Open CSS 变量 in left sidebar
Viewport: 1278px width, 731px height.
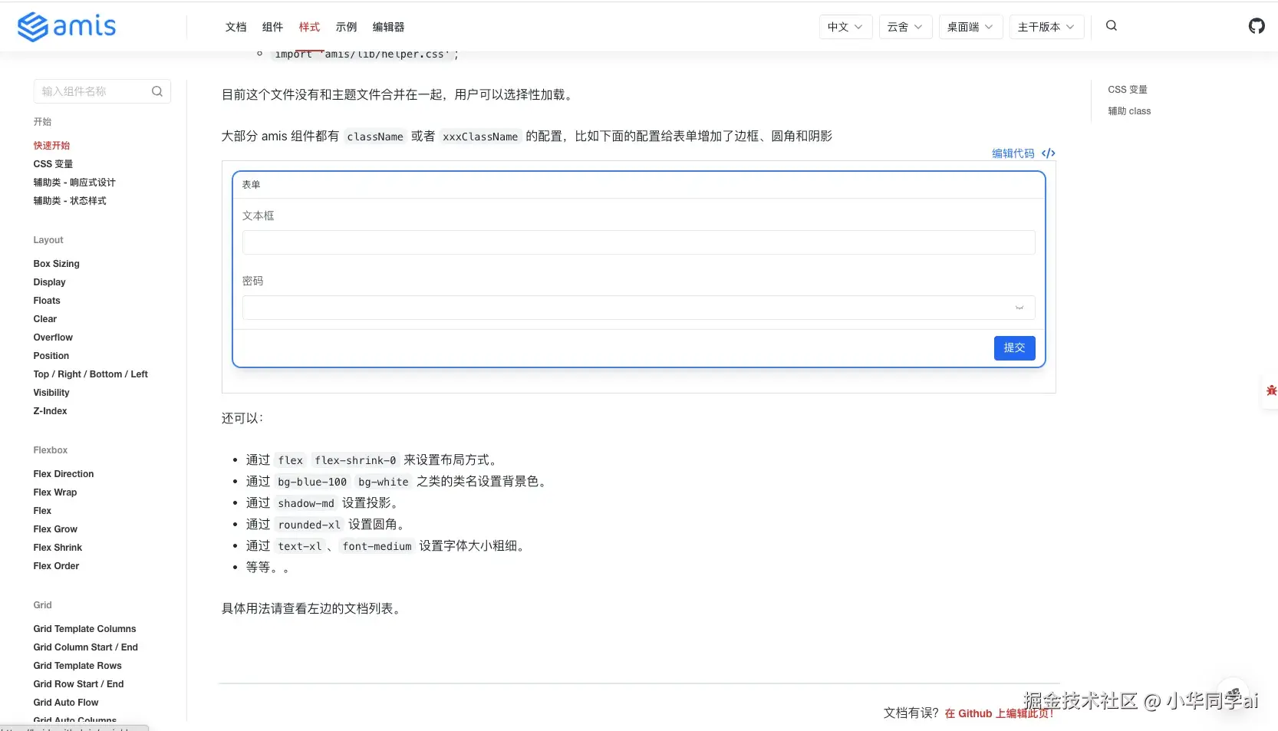click(x=53, y=164)
